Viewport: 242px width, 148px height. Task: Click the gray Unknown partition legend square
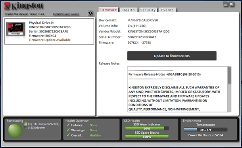tap(25, 128)
